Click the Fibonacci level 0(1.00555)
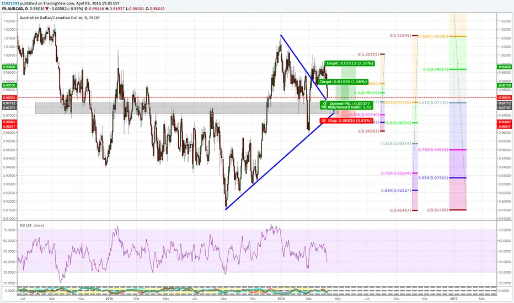The height and width of the screenshot is (303, 514). (x=368, y=54)
